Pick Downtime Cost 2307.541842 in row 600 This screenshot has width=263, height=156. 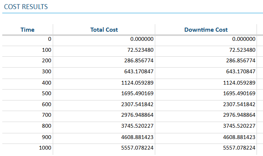(239, 104)
